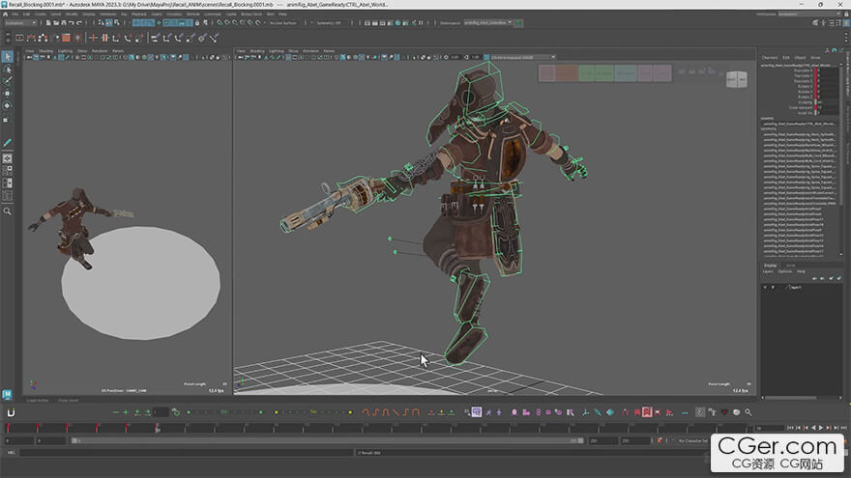Open Channel Box Object menu
851x478 pixels.
[x=800, y=57]
